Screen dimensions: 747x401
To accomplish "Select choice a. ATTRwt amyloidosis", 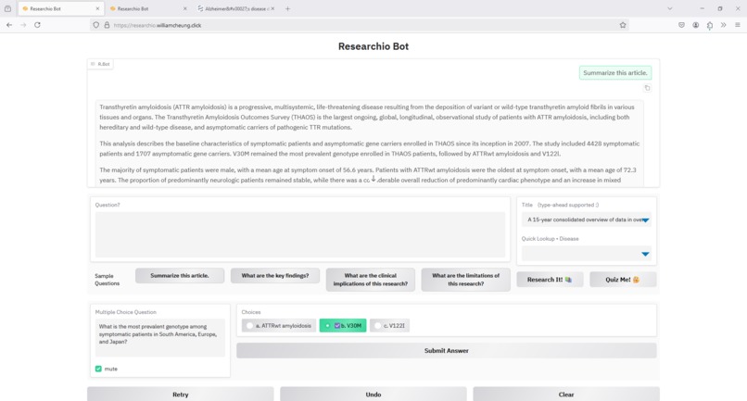I will pyautogui.click(x=279, y=326).
